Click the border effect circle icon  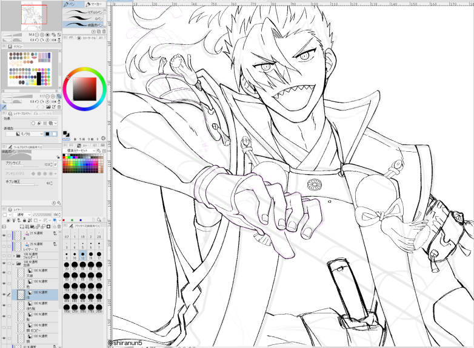click(x=33, y=123)
